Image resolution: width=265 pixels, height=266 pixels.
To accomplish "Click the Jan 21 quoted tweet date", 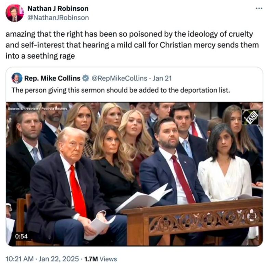I will click(x=162, y=78).
